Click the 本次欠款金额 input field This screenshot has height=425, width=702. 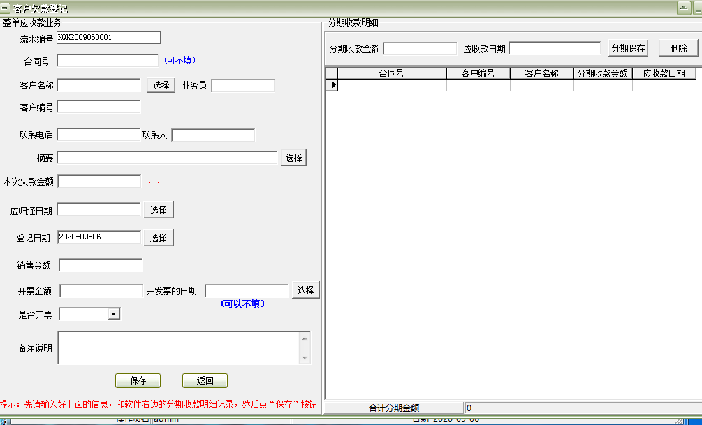click(x=99, y=181)
